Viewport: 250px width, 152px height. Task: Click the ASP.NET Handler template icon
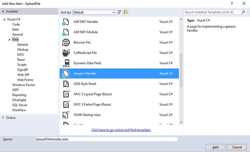[66, 22]
